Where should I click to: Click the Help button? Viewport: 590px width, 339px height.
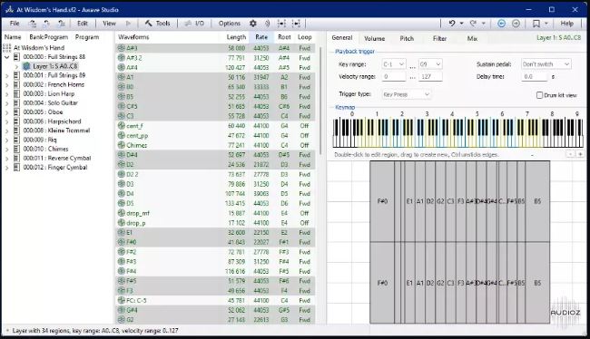pyautogui.click(x=566, y=24)
